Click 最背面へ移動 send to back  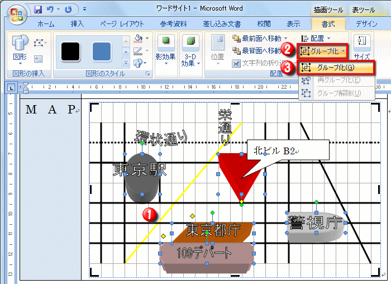click(x=257, y=51)
